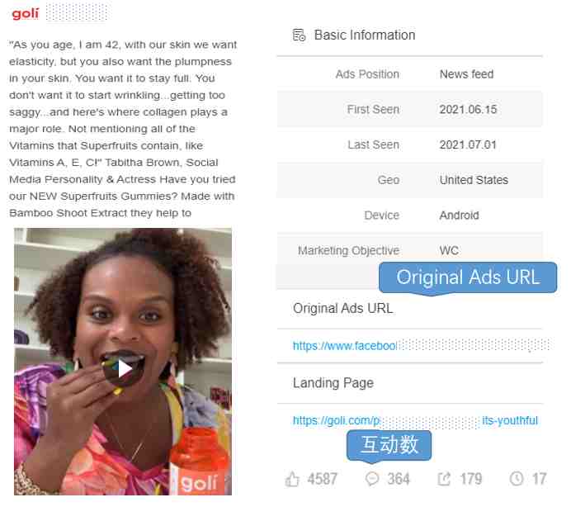Click the share arrow icon

(x=444, y=479)
